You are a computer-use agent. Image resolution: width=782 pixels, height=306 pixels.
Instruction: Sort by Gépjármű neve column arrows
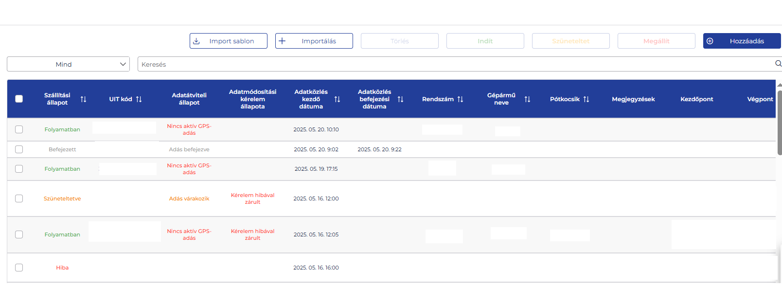point(527,99)
